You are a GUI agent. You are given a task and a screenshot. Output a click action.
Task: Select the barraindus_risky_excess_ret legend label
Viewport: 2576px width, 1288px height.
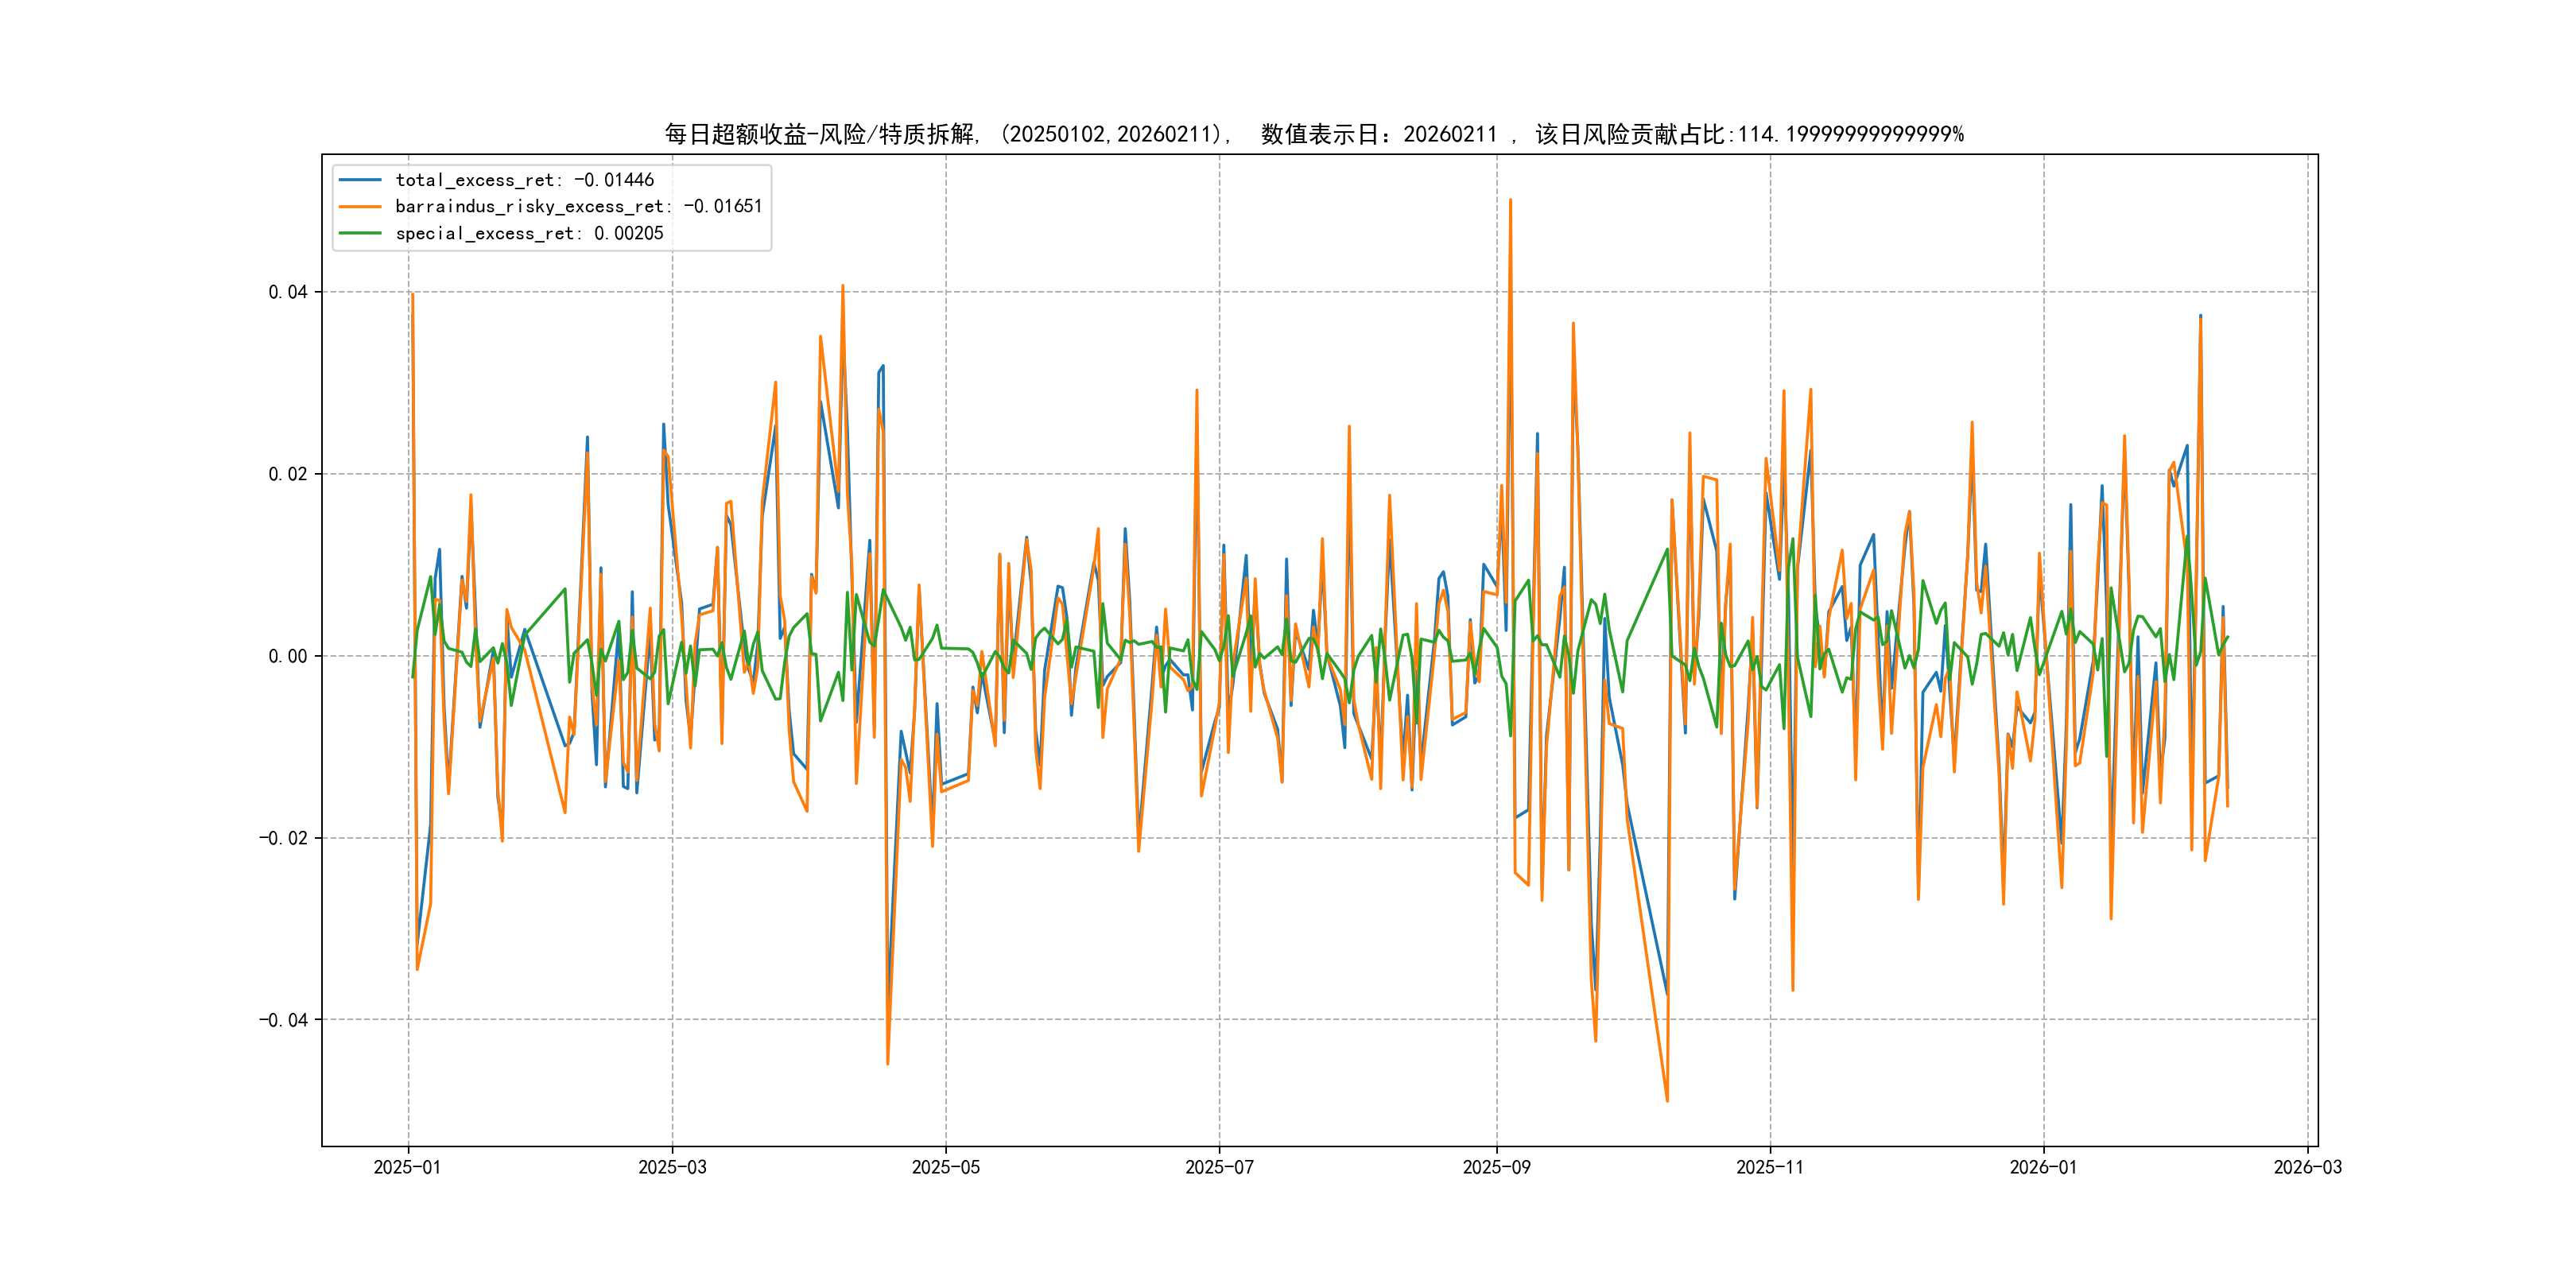pyautogui.click(x=578, y=207)
